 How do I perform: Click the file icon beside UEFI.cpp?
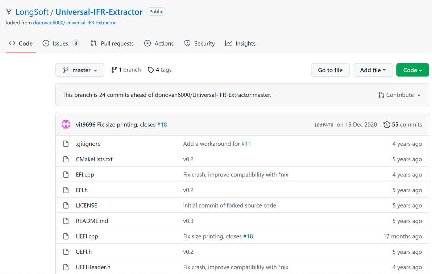66,236
